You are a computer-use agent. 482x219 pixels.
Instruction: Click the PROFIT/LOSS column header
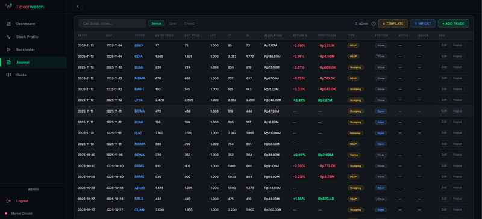[327, 35]
